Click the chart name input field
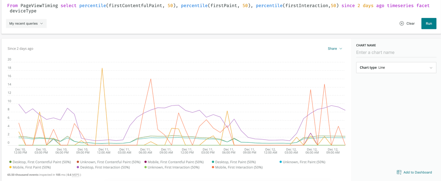 point(396,53)
